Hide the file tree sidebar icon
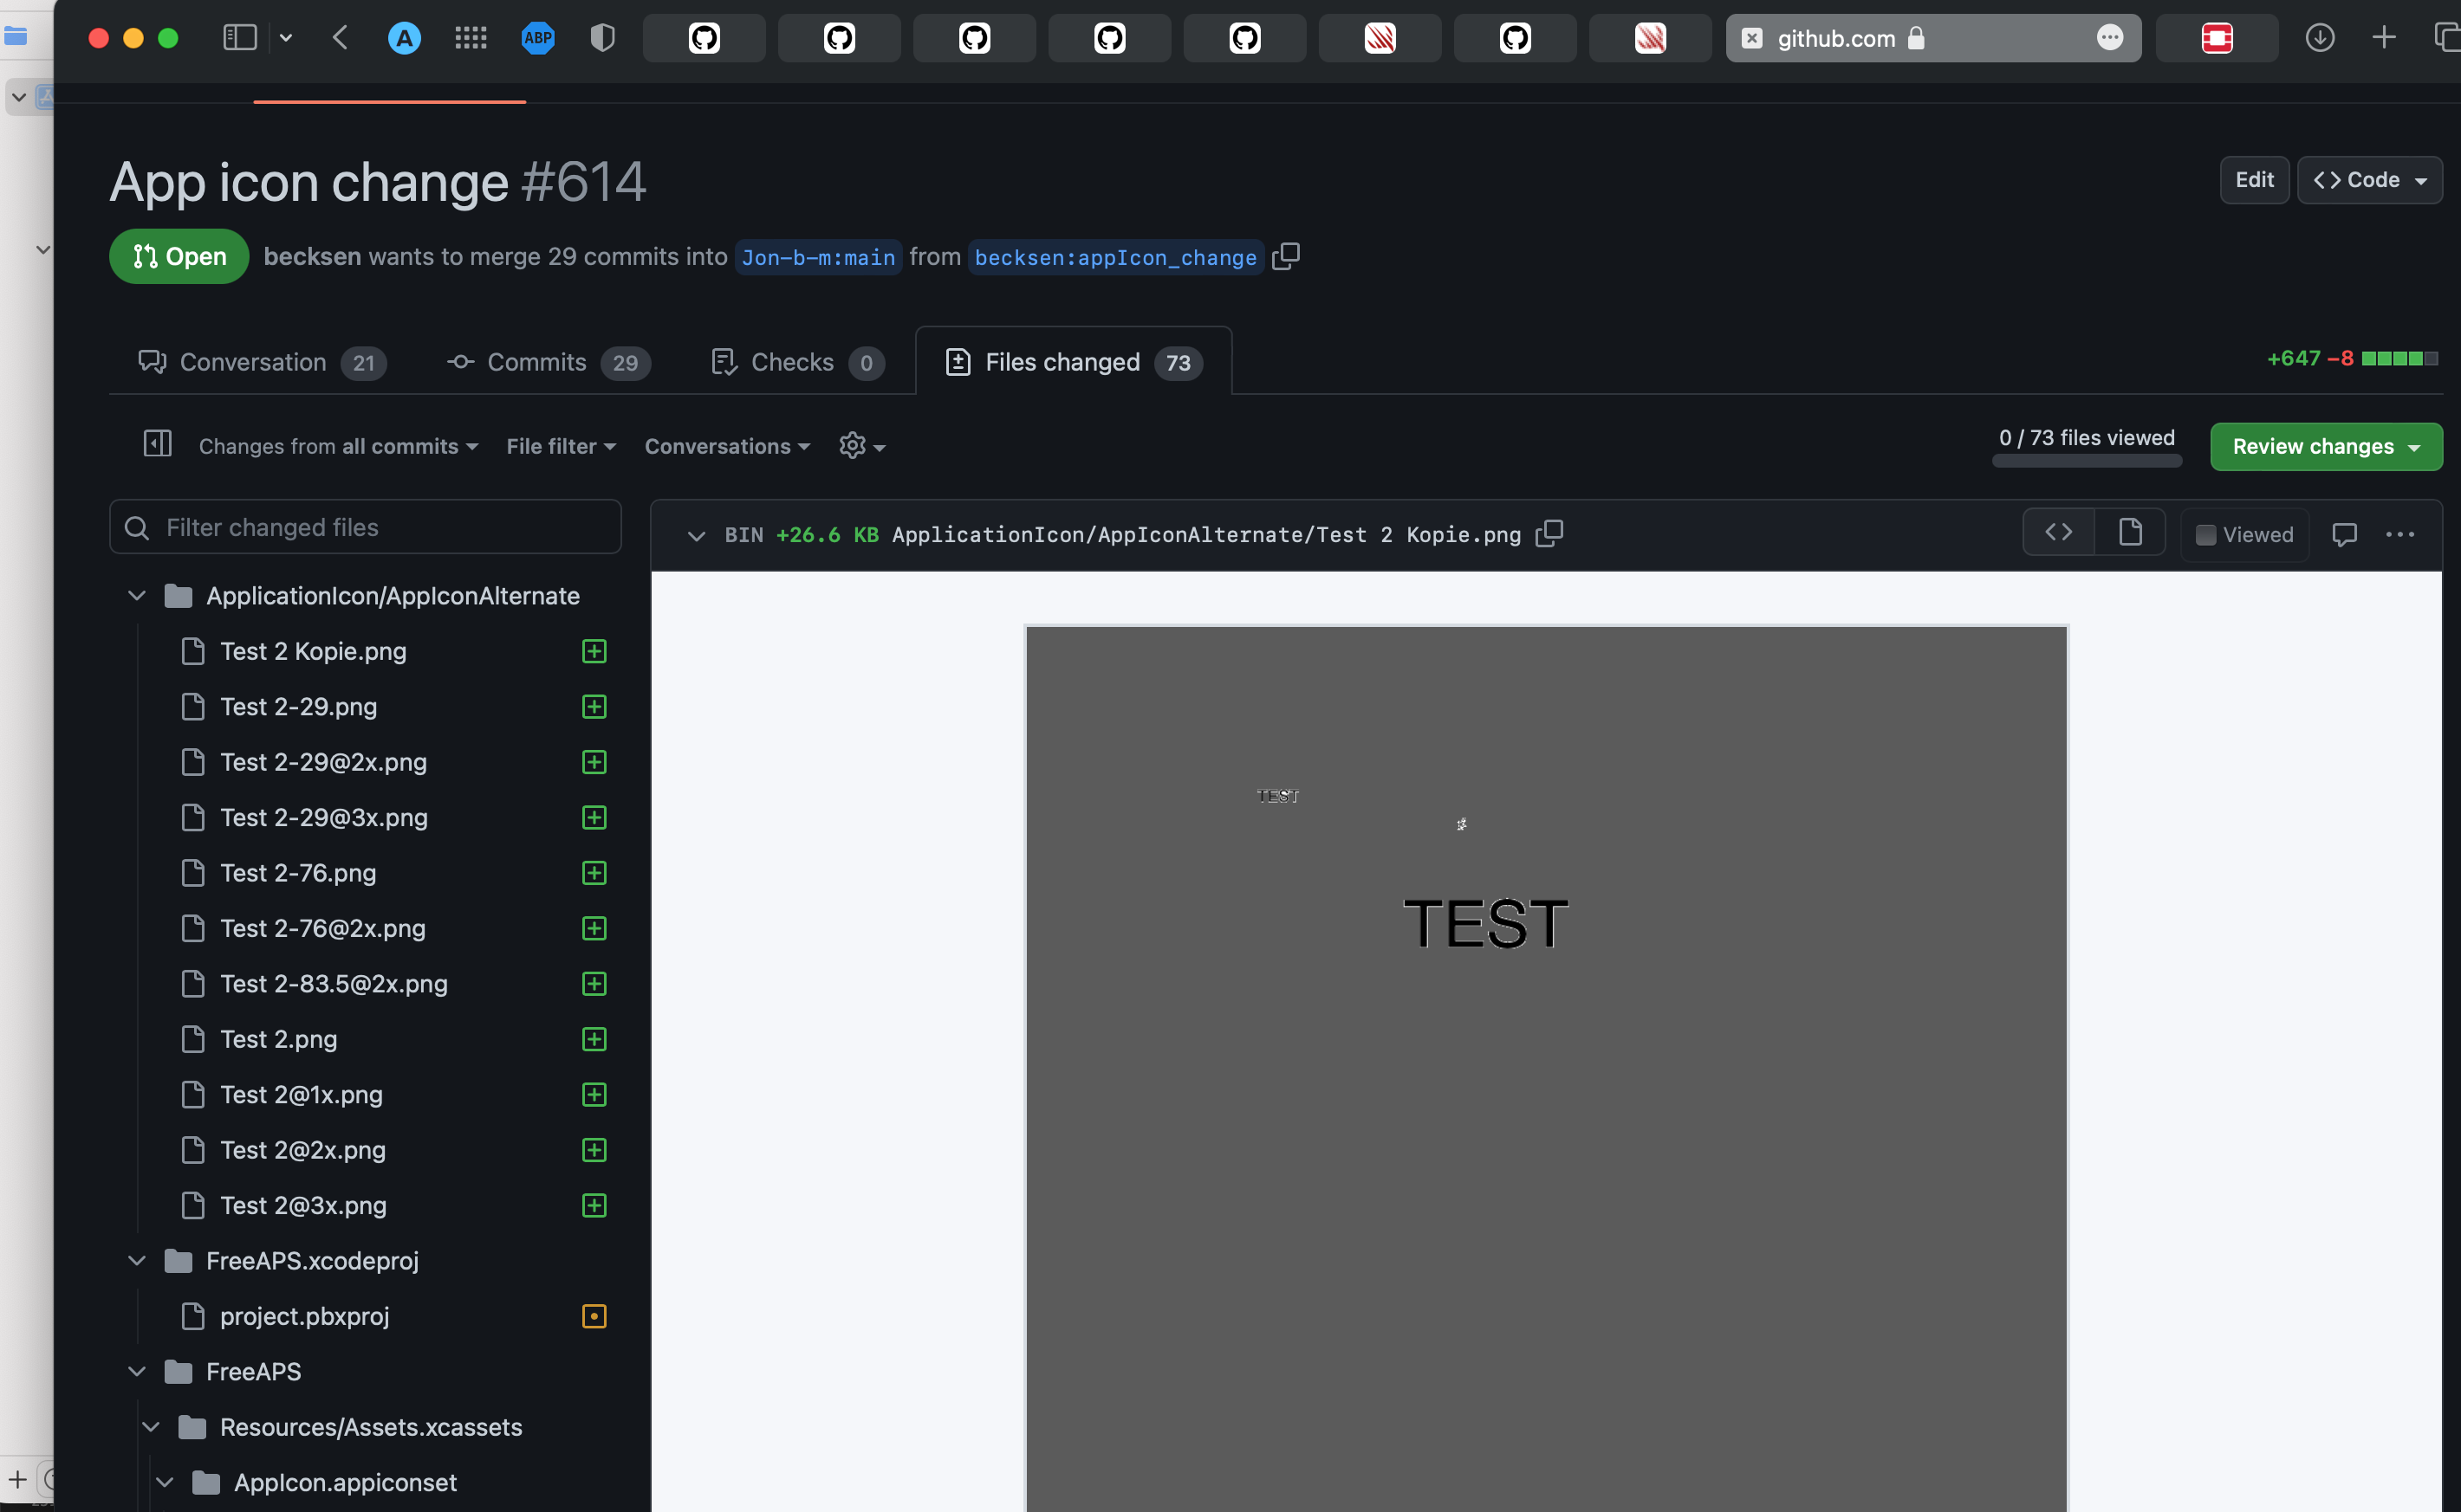The width and height of the screenshot is (2461, 1512). coord(157,444)
